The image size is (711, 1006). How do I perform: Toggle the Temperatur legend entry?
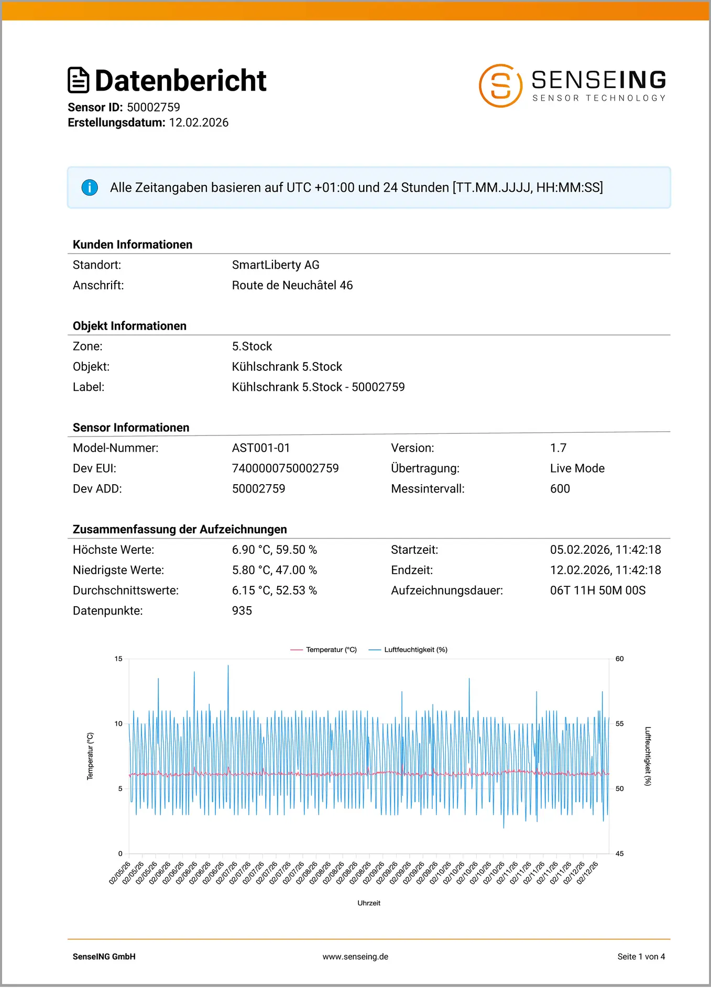(324, 650)
